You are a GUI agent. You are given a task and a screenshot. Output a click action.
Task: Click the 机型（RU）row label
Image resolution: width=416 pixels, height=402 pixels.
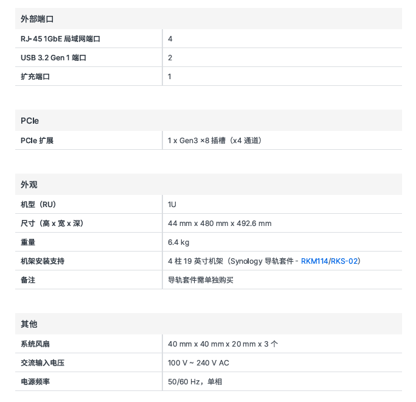pyautogui.click(x=43, y=204)
